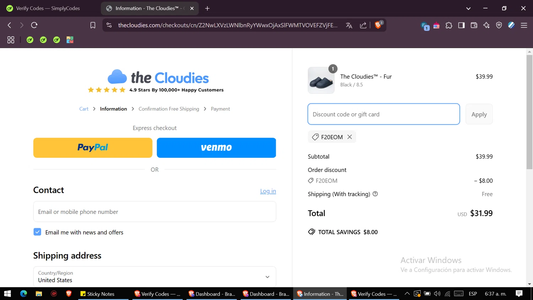Image resolution: width=533 pixels, height=300 pixels.
Task: Open Sticky Notes in the taskbar
Action: pos(103,294)
